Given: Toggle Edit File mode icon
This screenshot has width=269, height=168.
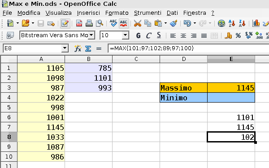Looking at the screenshot, I should coord(65,23).
